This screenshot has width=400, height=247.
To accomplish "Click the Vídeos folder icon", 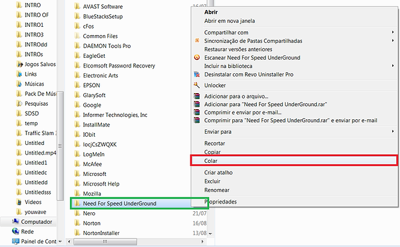I will pyautogui.click(x=19, y=202).
